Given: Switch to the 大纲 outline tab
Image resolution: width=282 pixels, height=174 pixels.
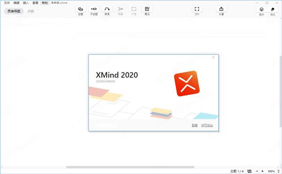Looking at the screenshot, I should coord(31,11).
